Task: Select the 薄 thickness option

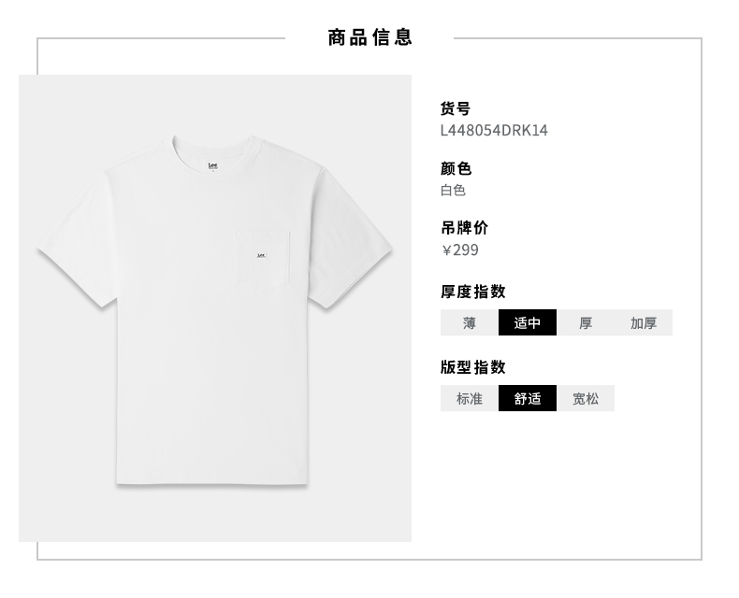Action: click(x=469, y=322)
